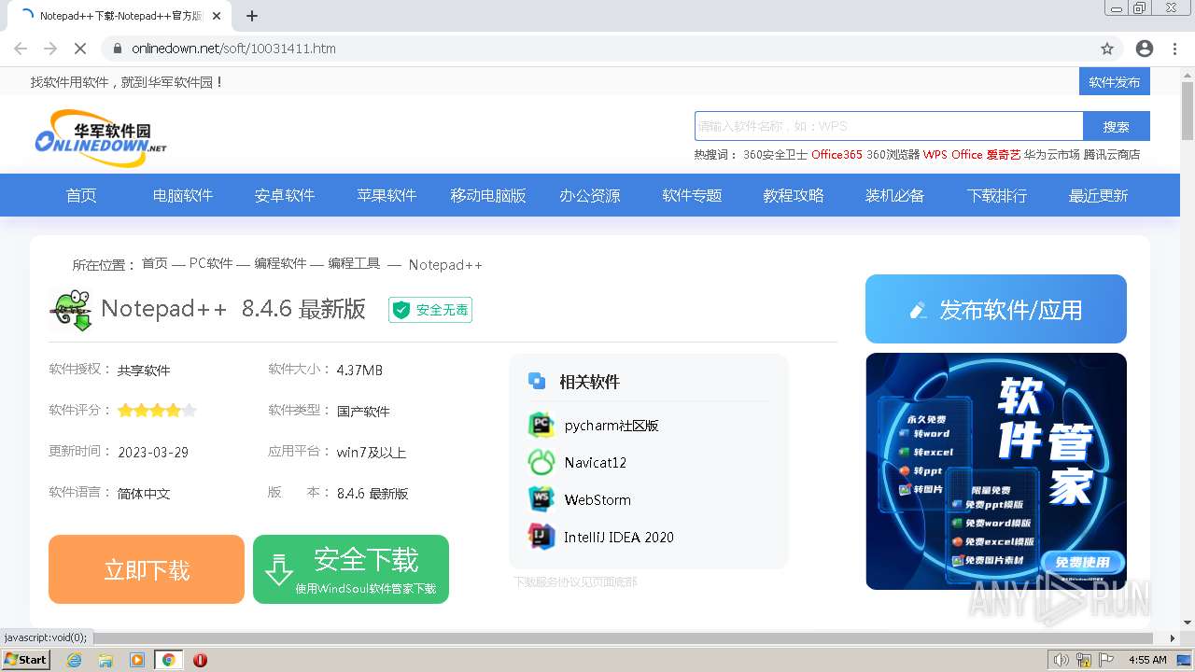Click the 360安全卫士 hot search link
Screen dimensions: 1195x672
pyautogui.click(x=775, y=155)
